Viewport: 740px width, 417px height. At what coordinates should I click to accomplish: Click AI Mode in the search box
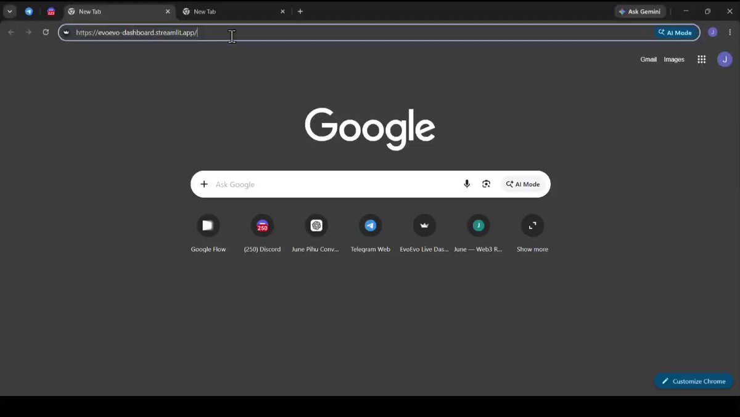click(523, 184)
